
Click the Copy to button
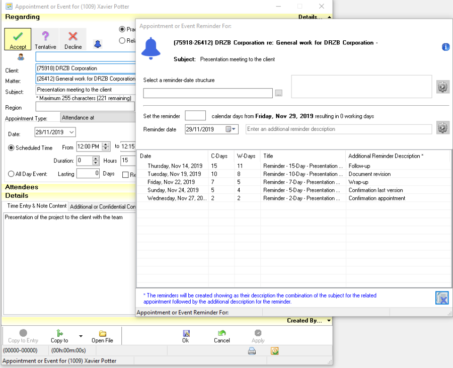59,336
